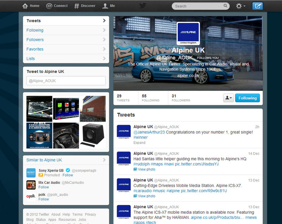Open the G-Shock watch promo thumbnail
Screen dimensions: 282x224
tap(39, 136)
